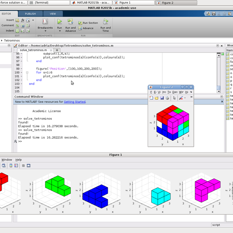Open the Command Window actions menu
The width and height of the screenshot is (233, 233).
(222, 97)
